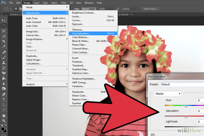Open the Preset dropdown showing Default
This screenshot has width=204, height=136.
tap(182, 84)
